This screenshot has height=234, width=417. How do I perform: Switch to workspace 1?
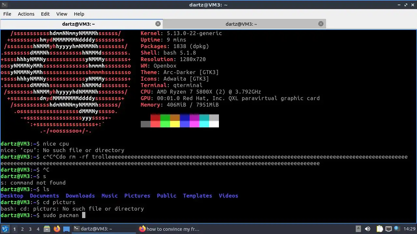click(14, 229)
